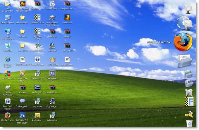Screen dimensions: 199x130
Task: Launch Teamspeak 2 RC2 shortcut
Action: (x=52, y=74)
